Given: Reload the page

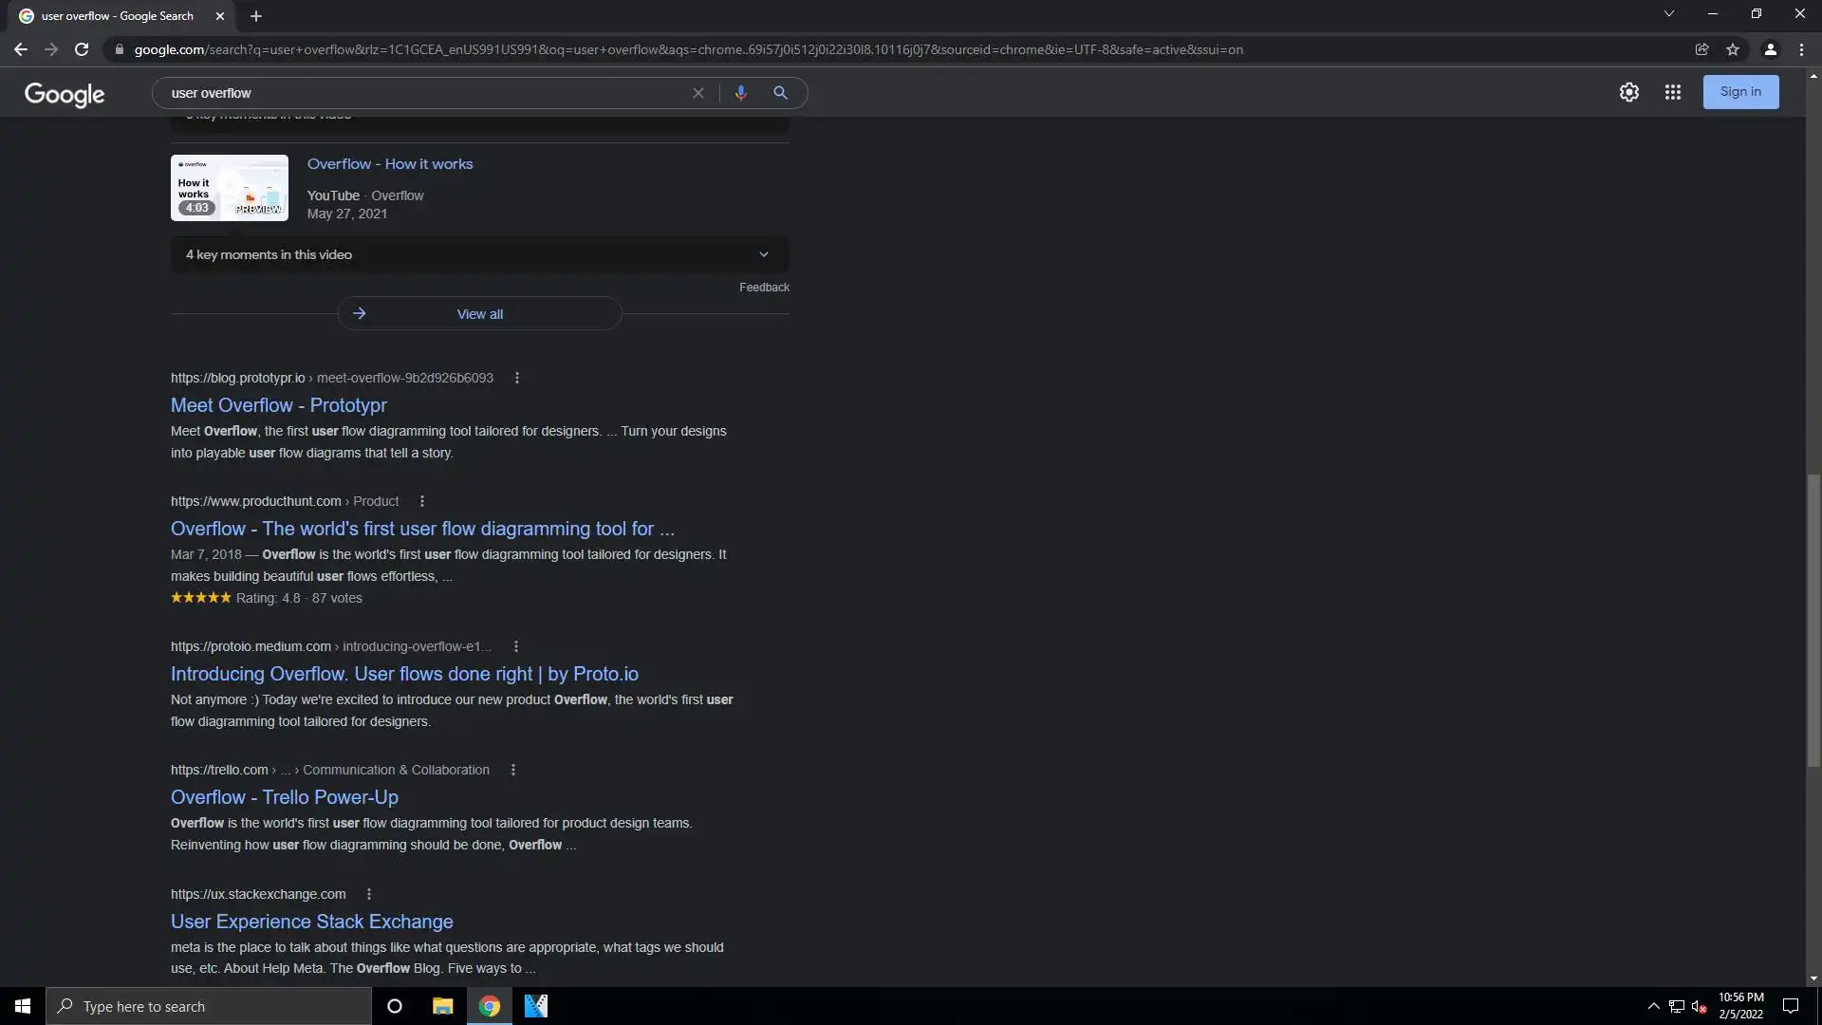Looking at the screenshot, I should tap(82, 49).
